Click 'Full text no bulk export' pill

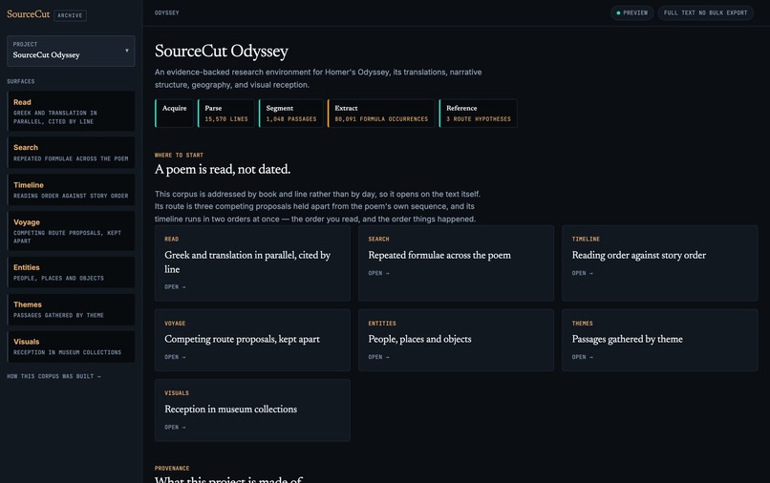[x=705, y=12]
